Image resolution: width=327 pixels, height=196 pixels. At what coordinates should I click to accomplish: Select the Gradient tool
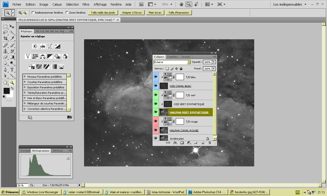coord(12,57)
